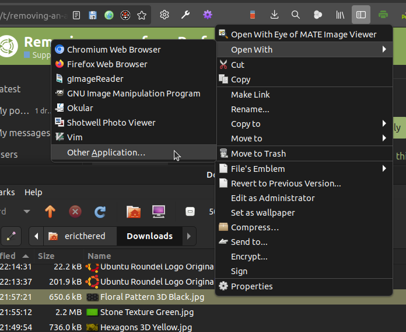Open the Firefox library icon
The height and width of the screenshot is (332, 406).
[339, 15]
